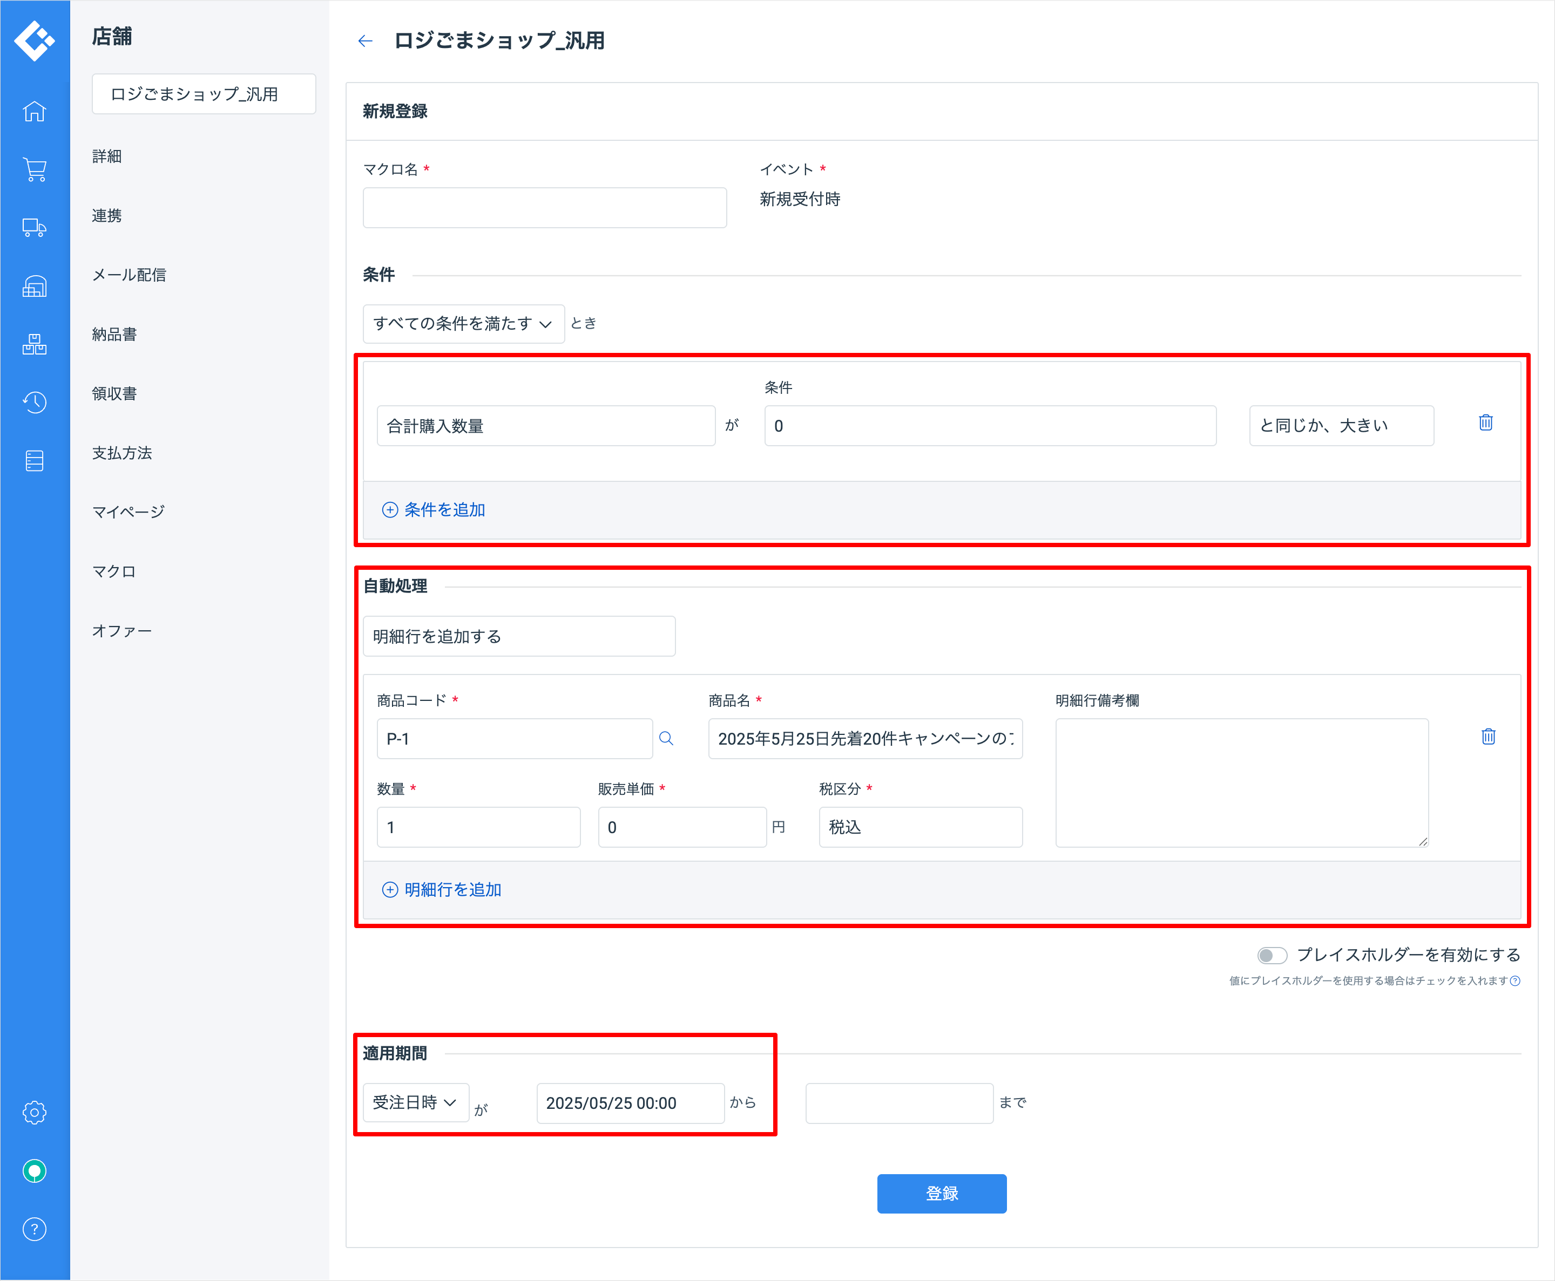Viewport: 1555px width, 1281px height.
Task: Open the help question mark icon
Action: [x=34, y=1229]
